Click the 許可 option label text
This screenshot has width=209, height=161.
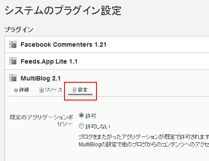coord(91,116)
